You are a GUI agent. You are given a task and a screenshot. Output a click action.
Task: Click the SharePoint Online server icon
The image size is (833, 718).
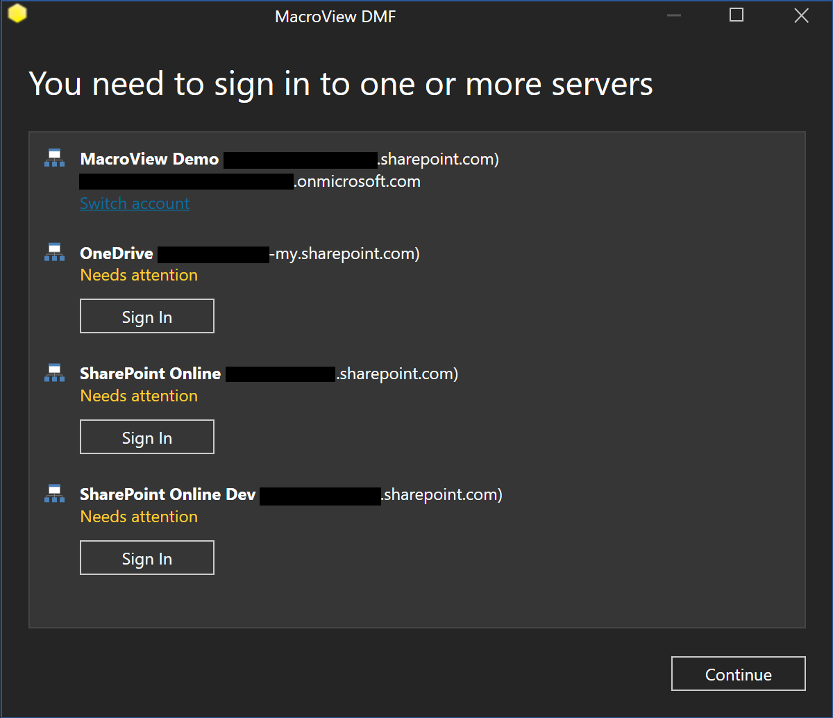[54, 373]
